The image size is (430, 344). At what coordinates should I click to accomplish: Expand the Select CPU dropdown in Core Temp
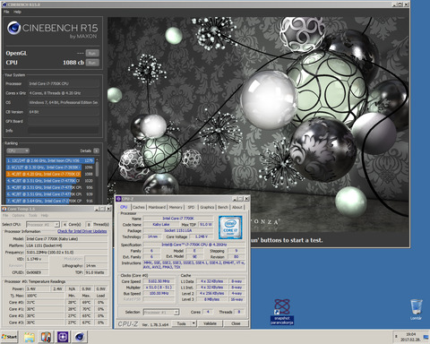[57, 225]
